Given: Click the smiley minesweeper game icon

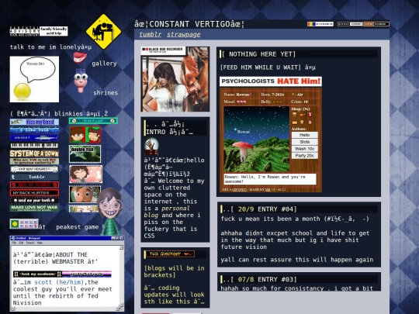Looking at the screenshot, I should pos(24,224).
